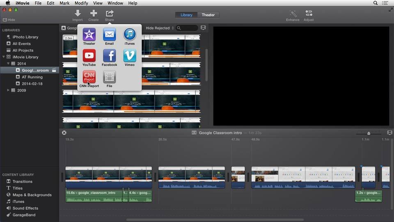
Task: Click the Share toolbar button
Action: (x=109, y=16)
